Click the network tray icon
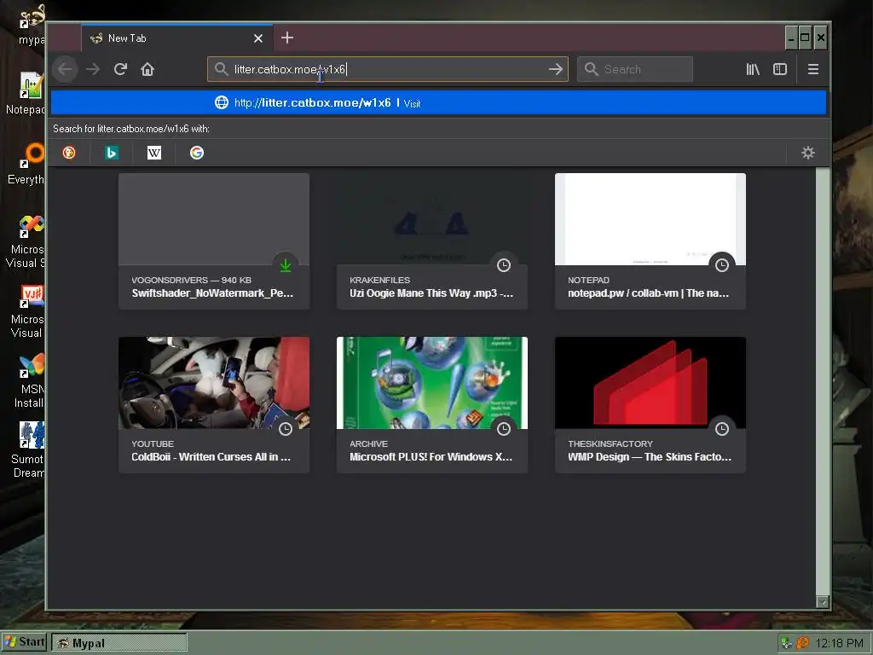The height and width of the screenshot is (655, 873). coord(787,643)
